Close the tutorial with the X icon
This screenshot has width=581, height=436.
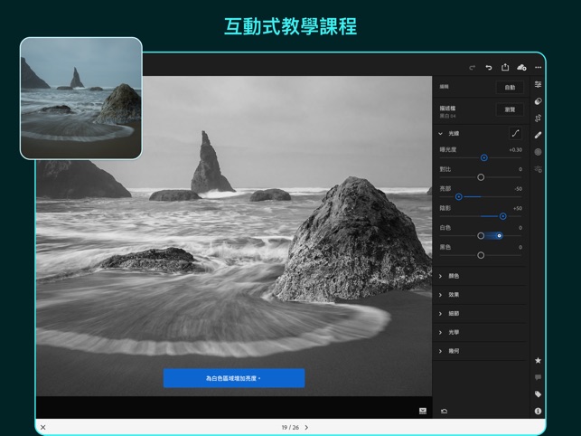43,428
